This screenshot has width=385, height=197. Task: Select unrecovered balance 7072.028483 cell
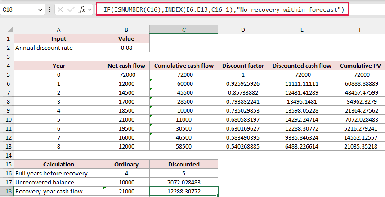pyautogui.click(x=184, y=182)
